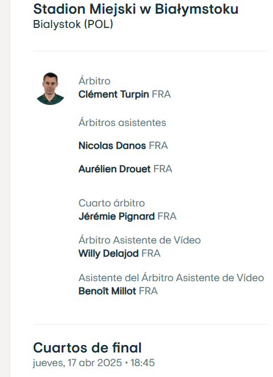The height and width of the screenshot is (377, 273).
Task: Select fourth official Jérémie Pignard
Action: (117, 216)
